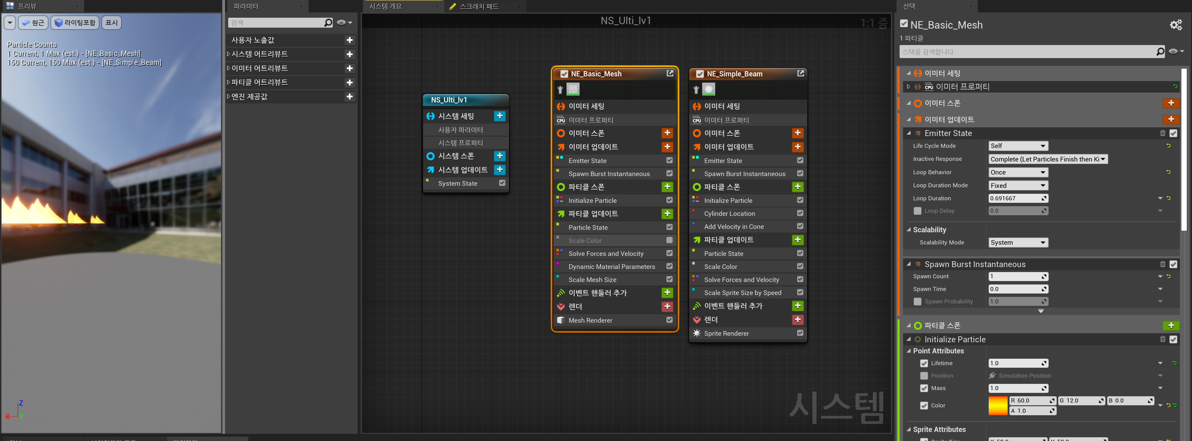Image resolution: width=1192 pixels, height=441 pixels.
Task: Click the 시스템 세팅 plus icon
Action: click(499, 116)
